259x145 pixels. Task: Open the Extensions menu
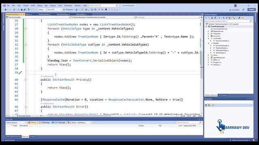tap(68, 6)
